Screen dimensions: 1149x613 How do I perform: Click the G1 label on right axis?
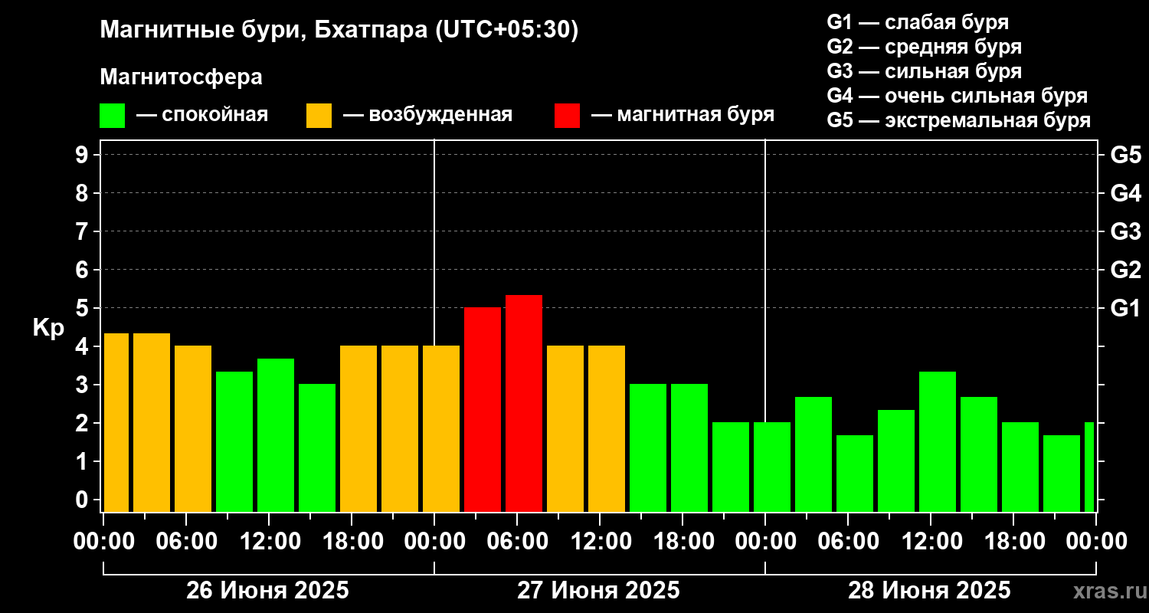[1125, 309]
